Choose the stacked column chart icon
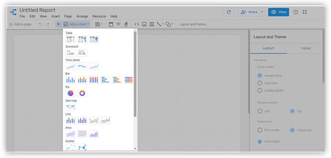The width and height of the screenshot is (331, 158). 82,80
